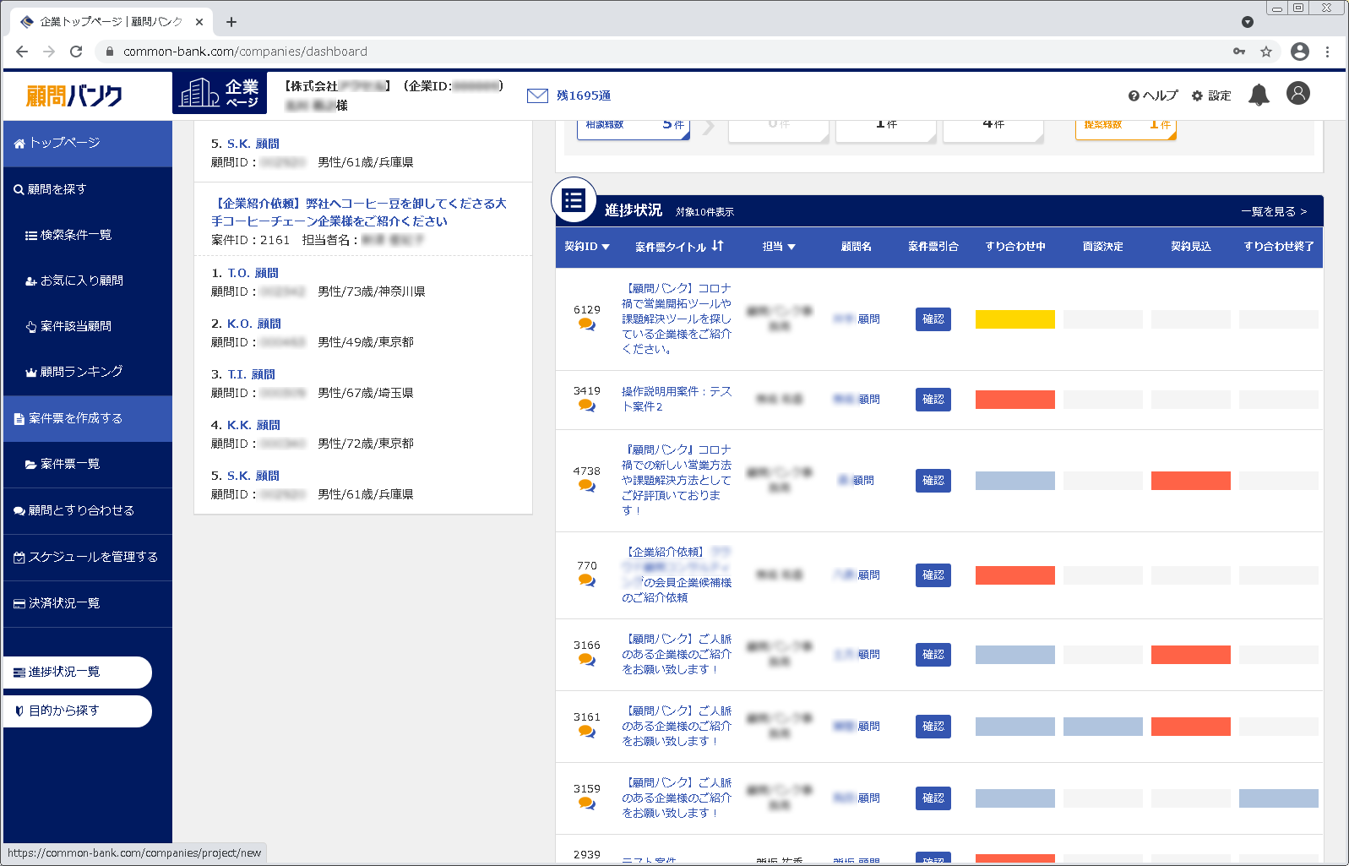Open the T.O. 顧問 profile link
The image size is (1349, 866).
tap(253, 273)
